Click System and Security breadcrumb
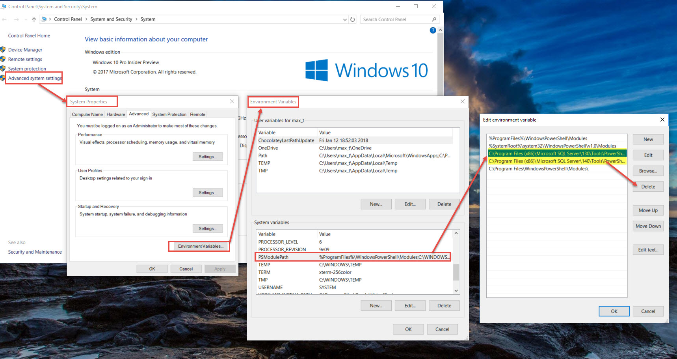Screen dimensions: 677x359 [111, 19]
